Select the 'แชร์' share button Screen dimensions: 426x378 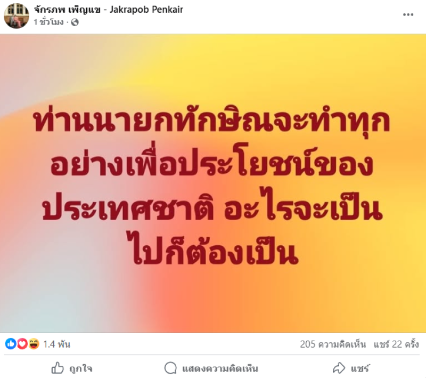click(360, 369)
